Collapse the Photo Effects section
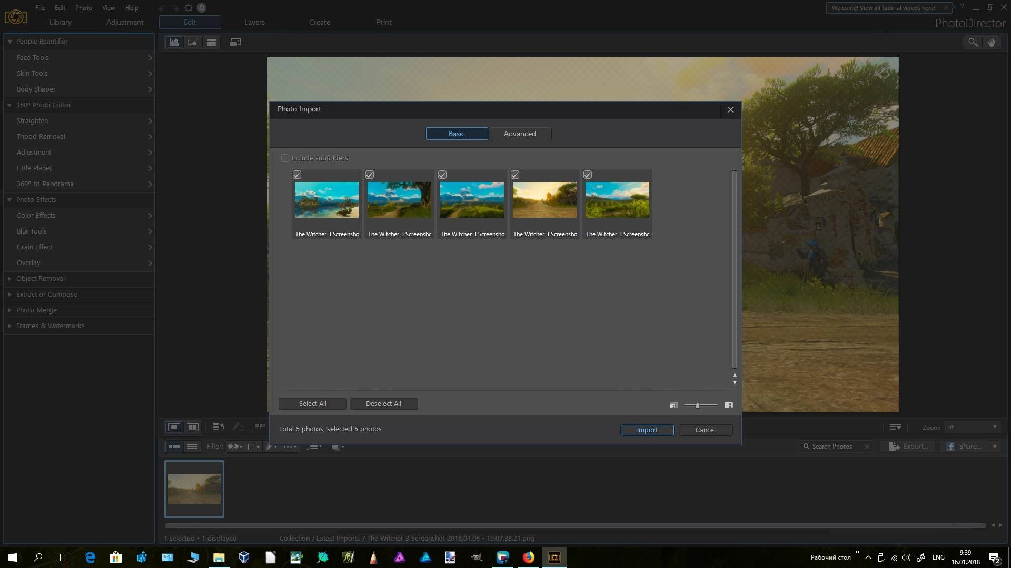Screen dimensions: 1011x568 click(x=9, y=199)
